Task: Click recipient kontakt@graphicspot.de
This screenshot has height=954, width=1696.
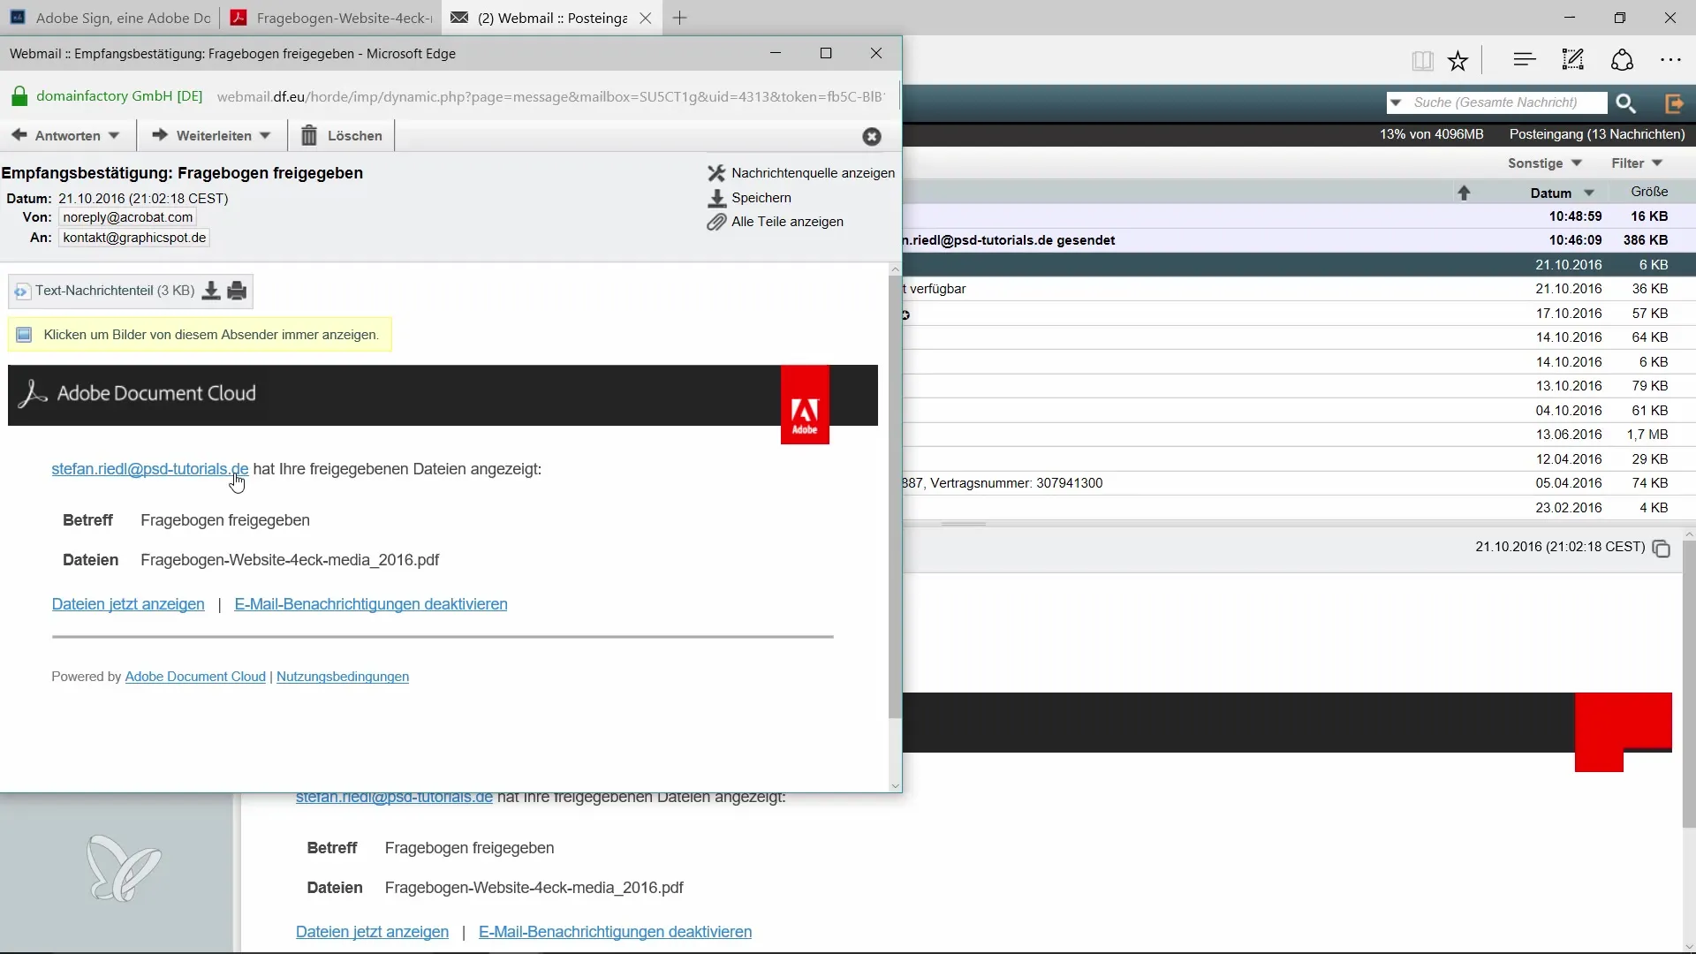Action: [x=134, y=238]
